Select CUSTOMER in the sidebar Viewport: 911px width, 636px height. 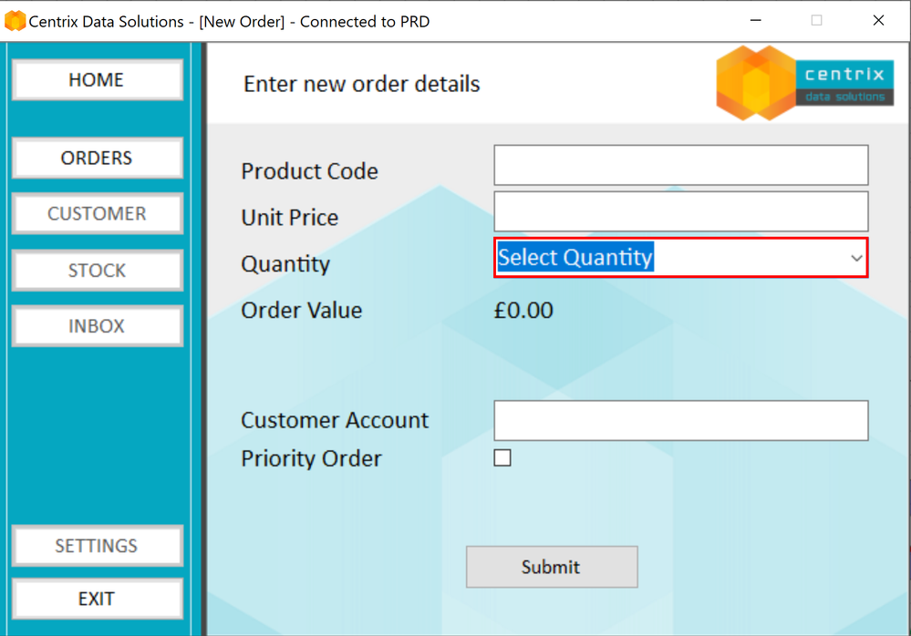click(x=97, y=214)
